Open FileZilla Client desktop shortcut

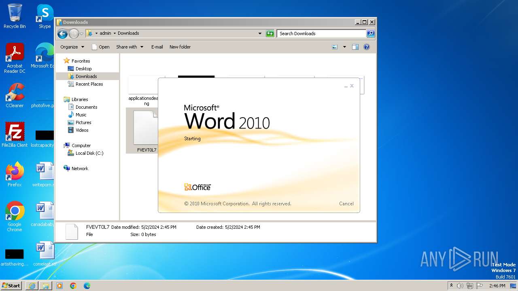click(15, 135)
